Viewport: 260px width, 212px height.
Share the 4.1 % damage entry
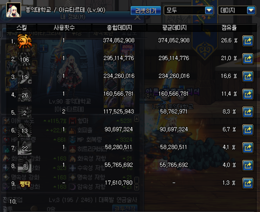(248, 148)
